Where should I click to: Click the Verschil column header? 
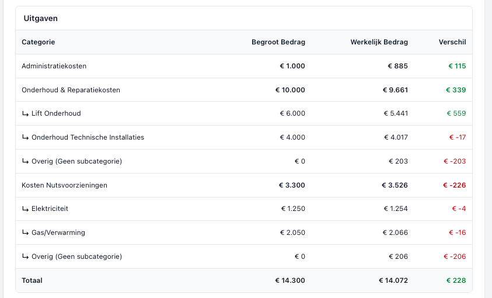point(452,42)
